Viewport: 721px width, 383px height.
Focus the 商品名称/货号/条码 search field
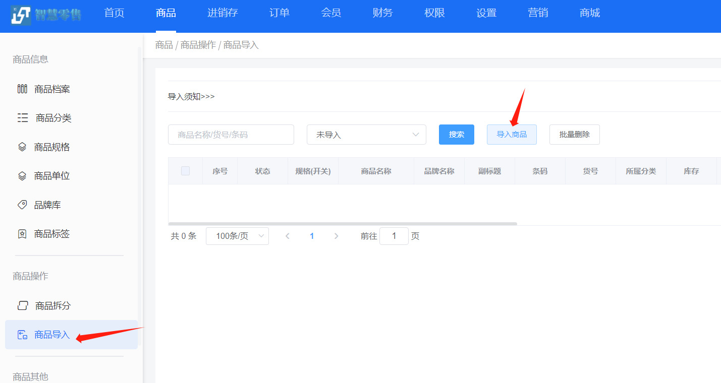point(231,135)
